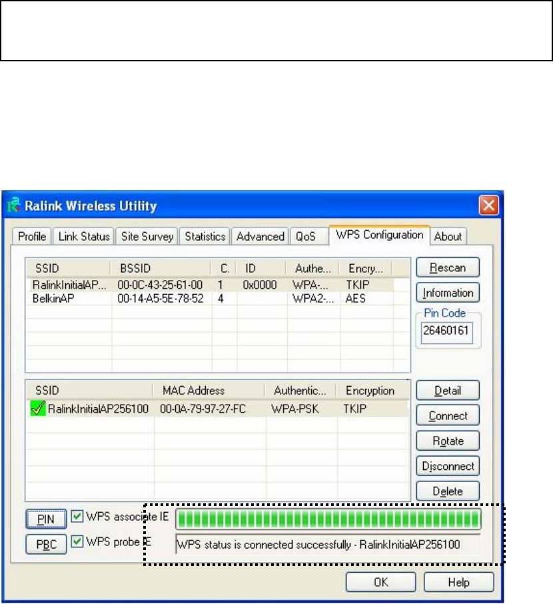Image resolution: width=553 pixels, height=604 pixels.
Task: Click BSSID value 00-14-A5-5E-78-52
Action: point(161,299)
